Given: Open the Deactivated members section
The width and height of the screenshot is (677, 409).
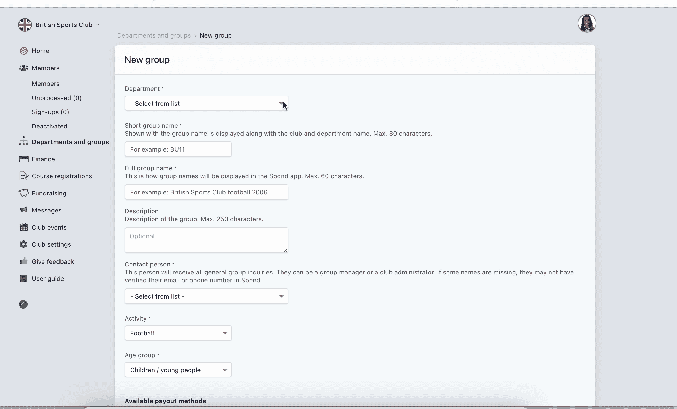Looking at the screenshot, I should [x=50, y=126].
